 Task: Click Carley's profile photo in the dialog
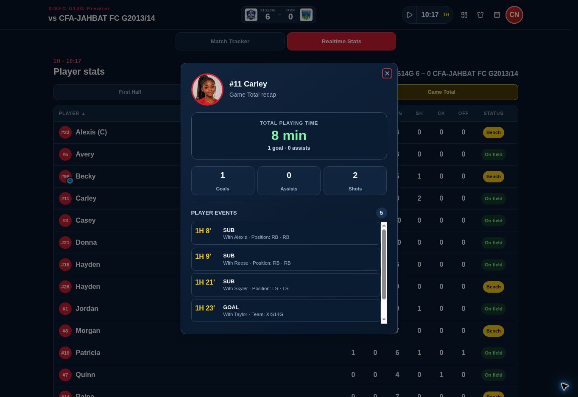coord(207,89)
